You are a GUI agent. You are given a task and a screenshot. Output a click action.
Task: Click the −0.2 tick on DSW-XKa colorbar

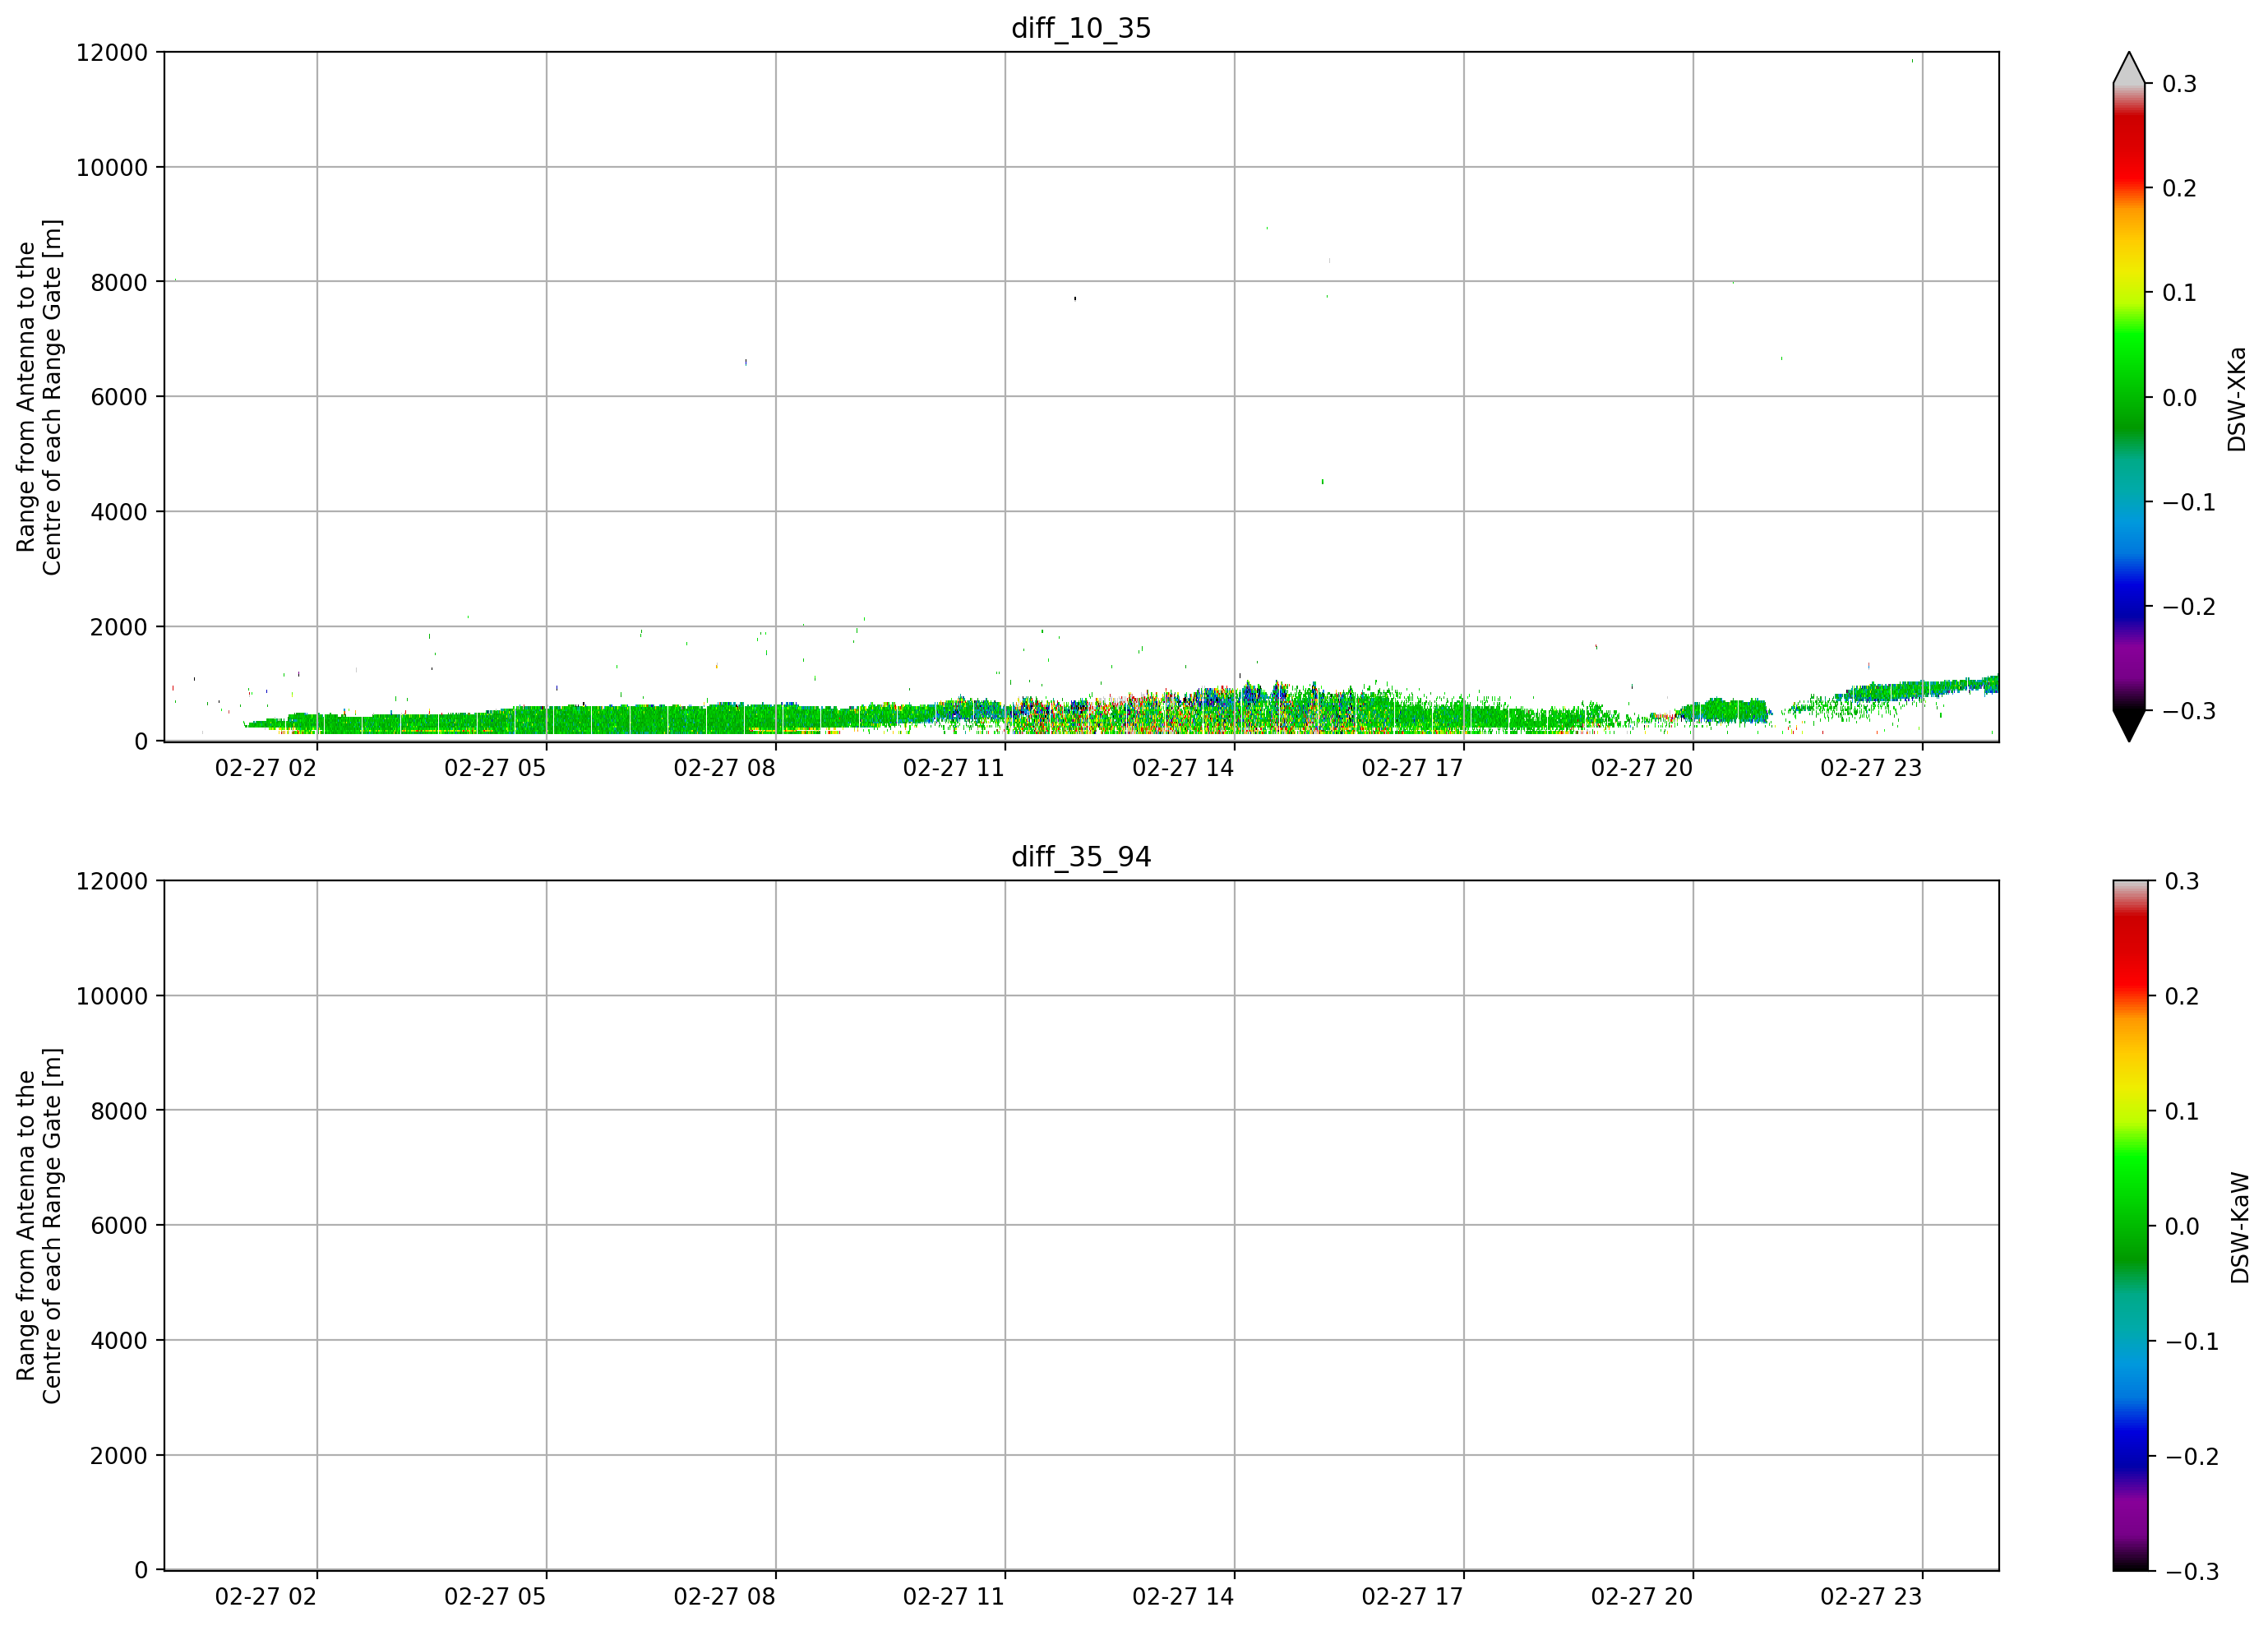[2189, 607]
